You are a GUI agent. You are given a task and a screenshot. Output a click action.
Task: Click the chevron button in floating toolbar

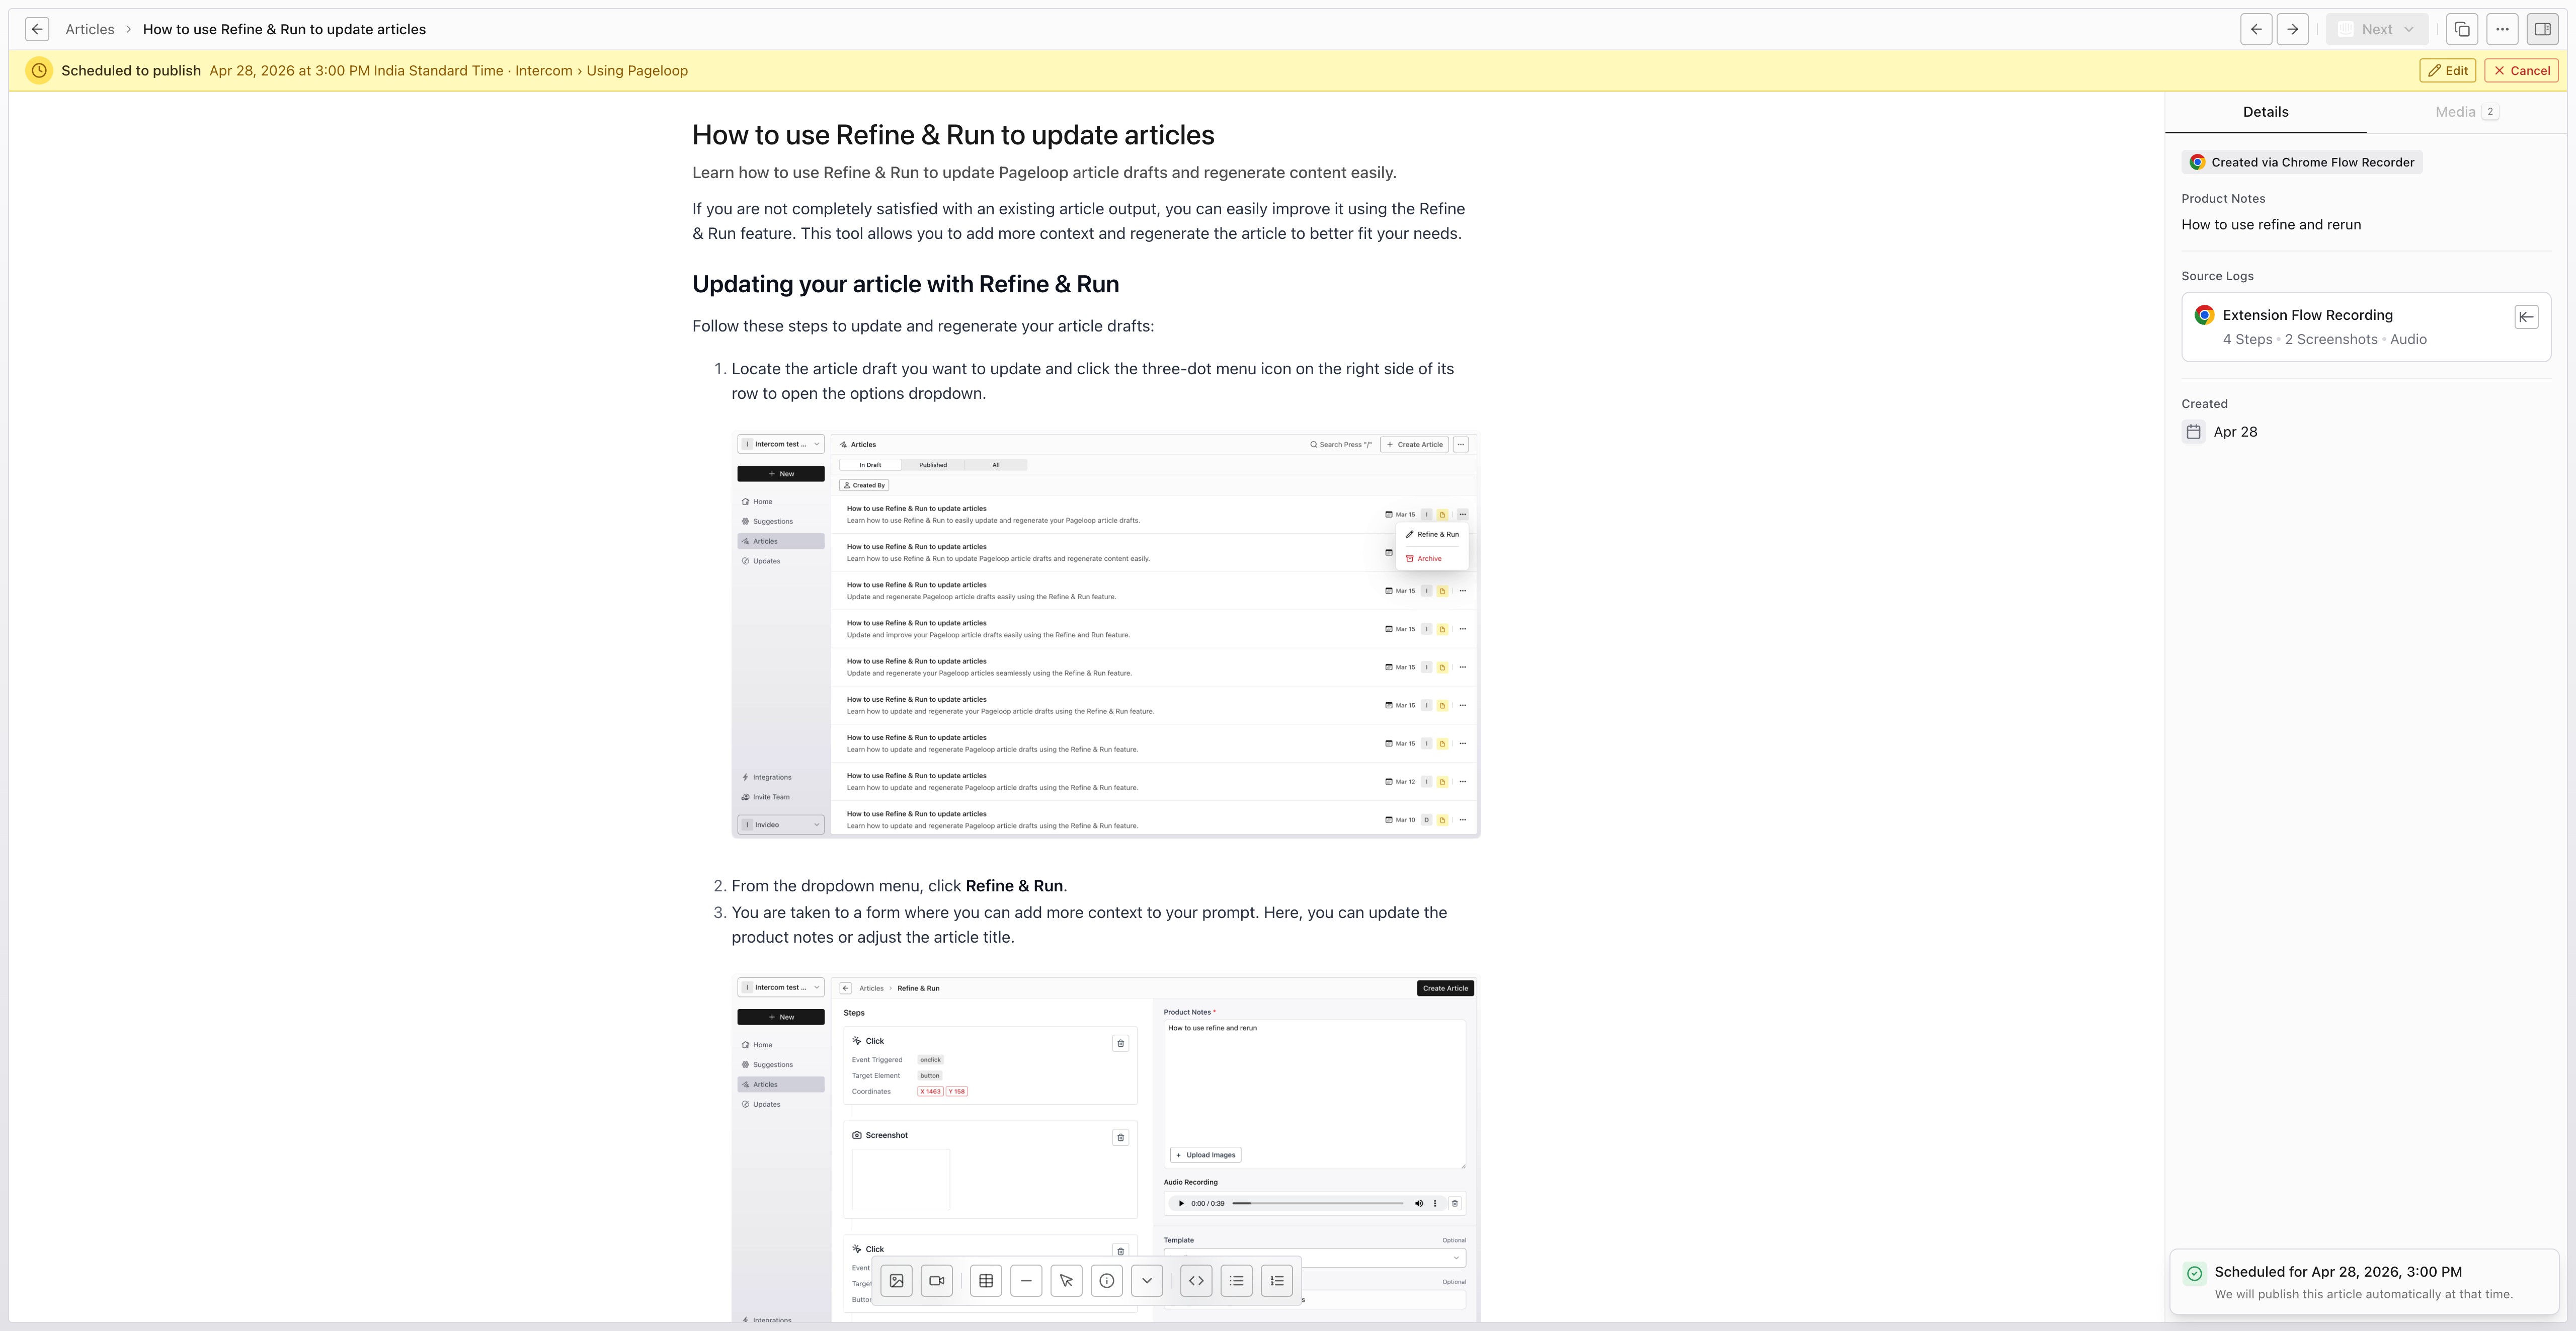coord(1147,1281)
